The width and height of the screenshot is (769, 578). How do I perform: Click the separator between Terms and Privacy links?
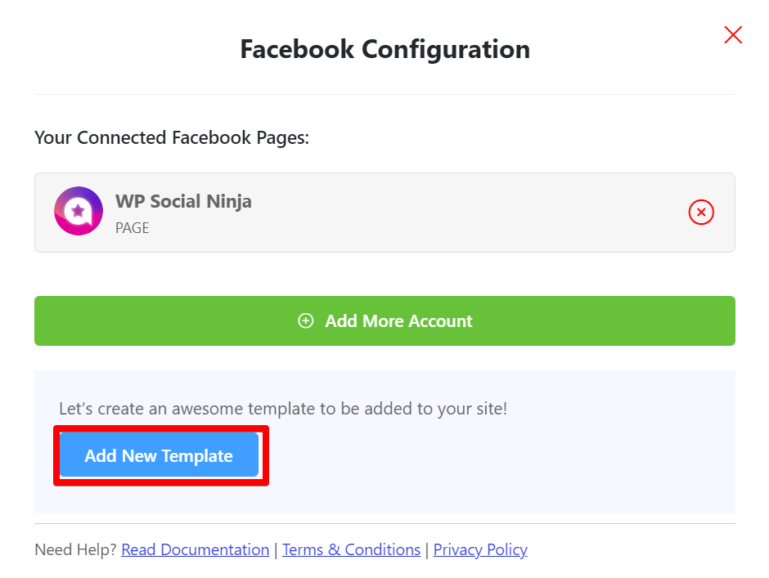point(427,549)
